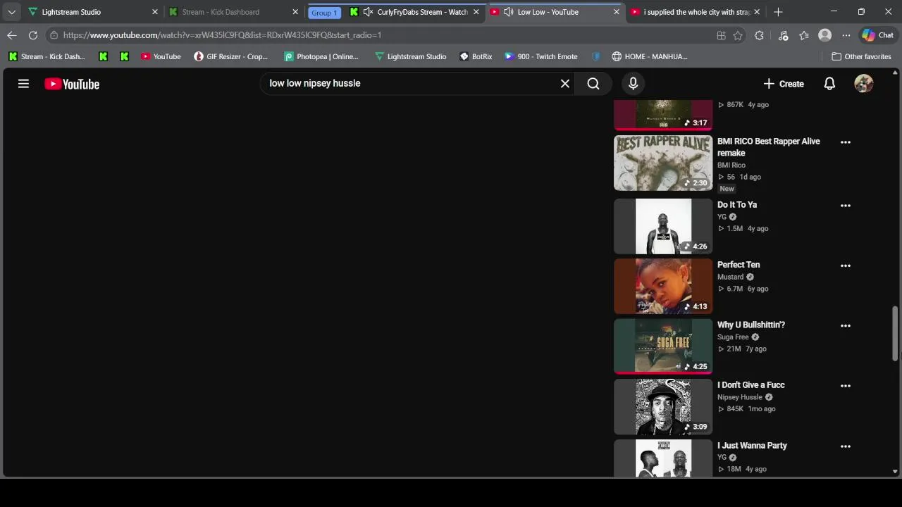Open the Nipsey Hussle channel name
The height and width of the screenshot is (507, 902).
click(739, 397)
